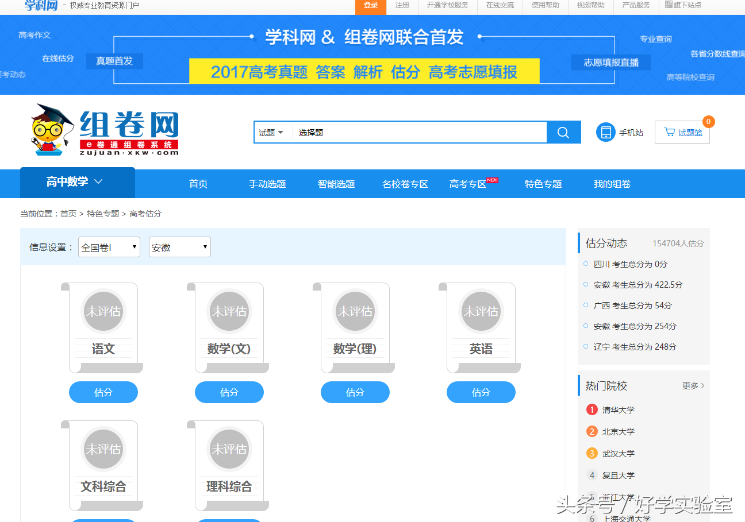This screenshot has height=522, width=745.
Task: Open 更多 in 热门院校 panel
Action: 693,385
